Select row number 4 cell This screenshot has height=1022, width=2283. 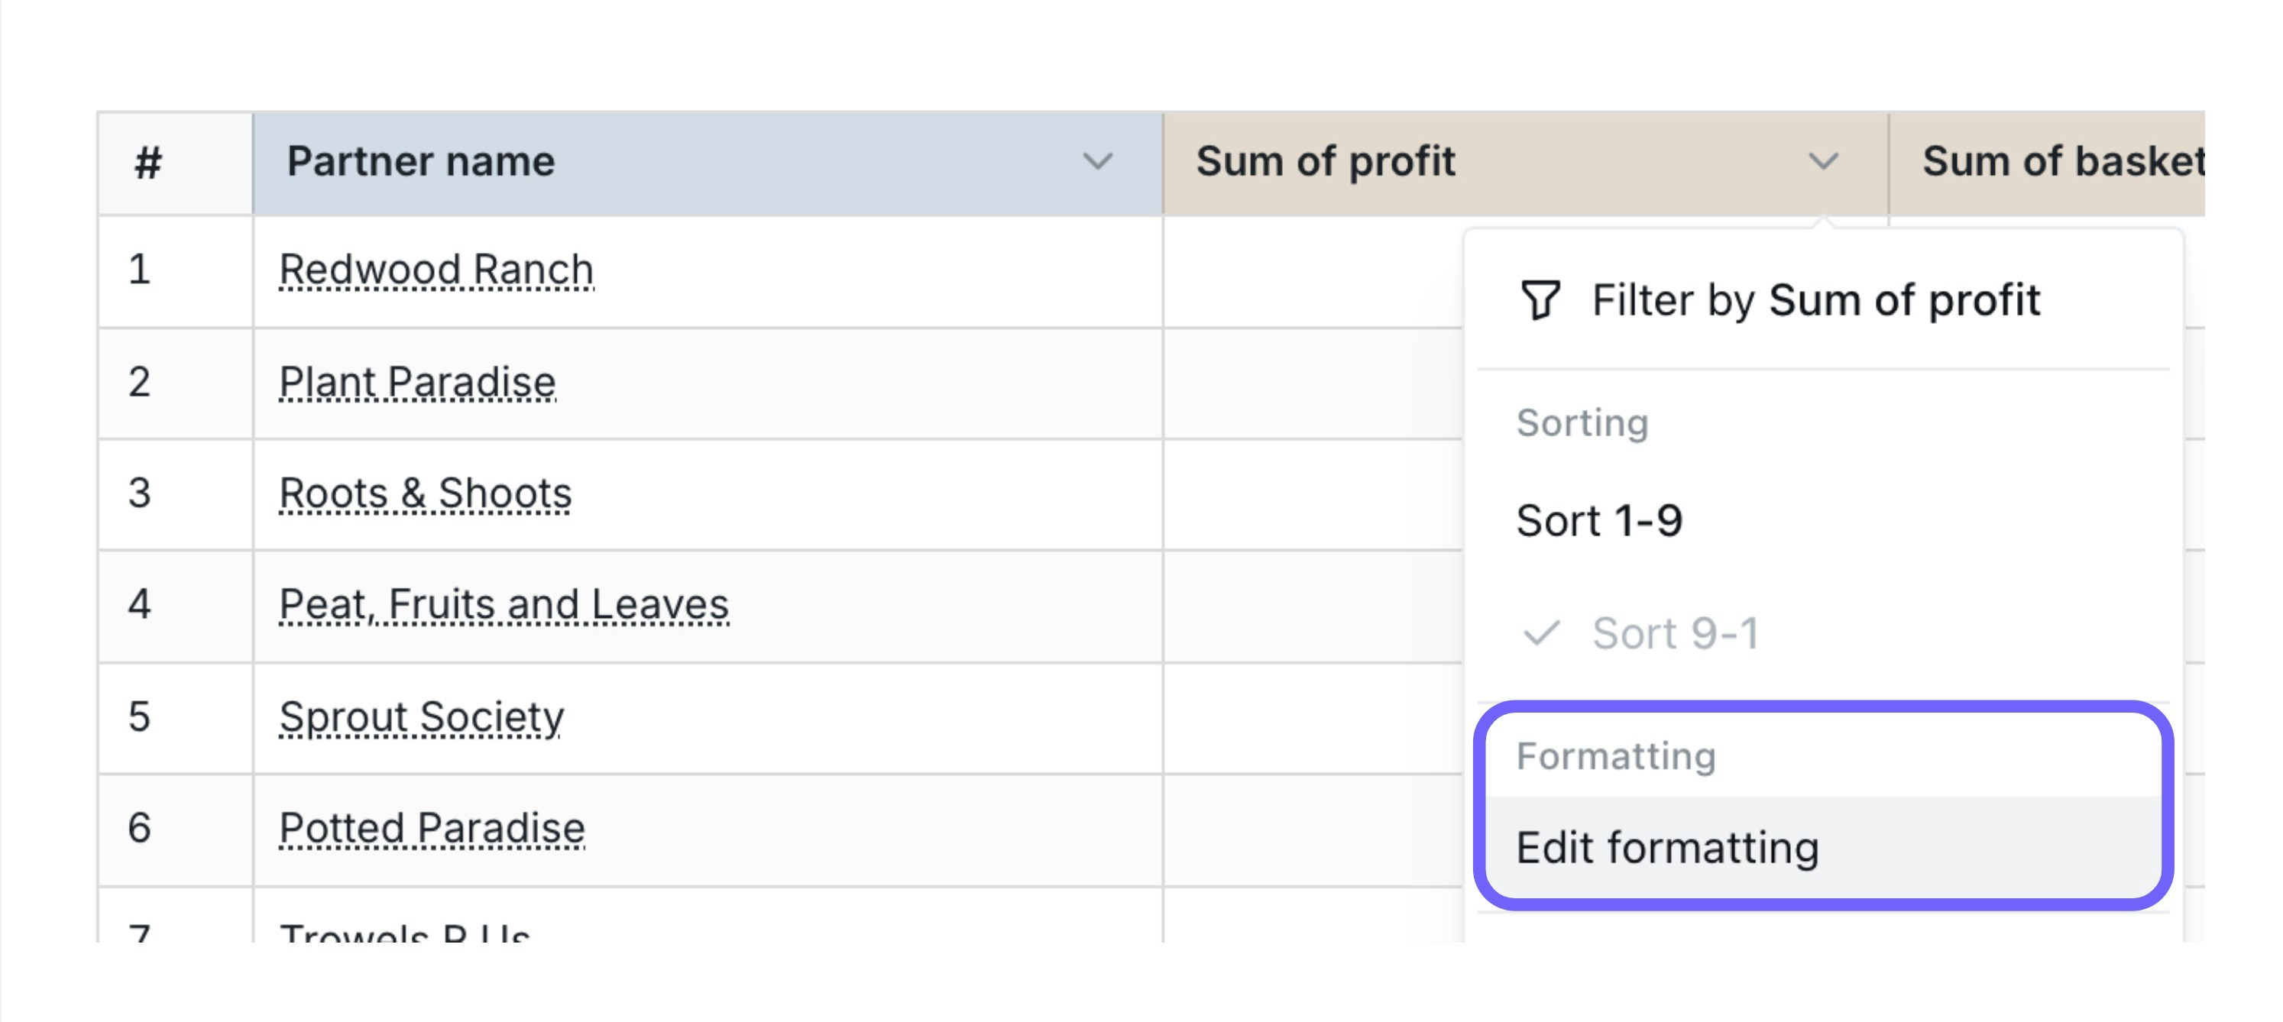pyautogui.click(x=139, y=605)
